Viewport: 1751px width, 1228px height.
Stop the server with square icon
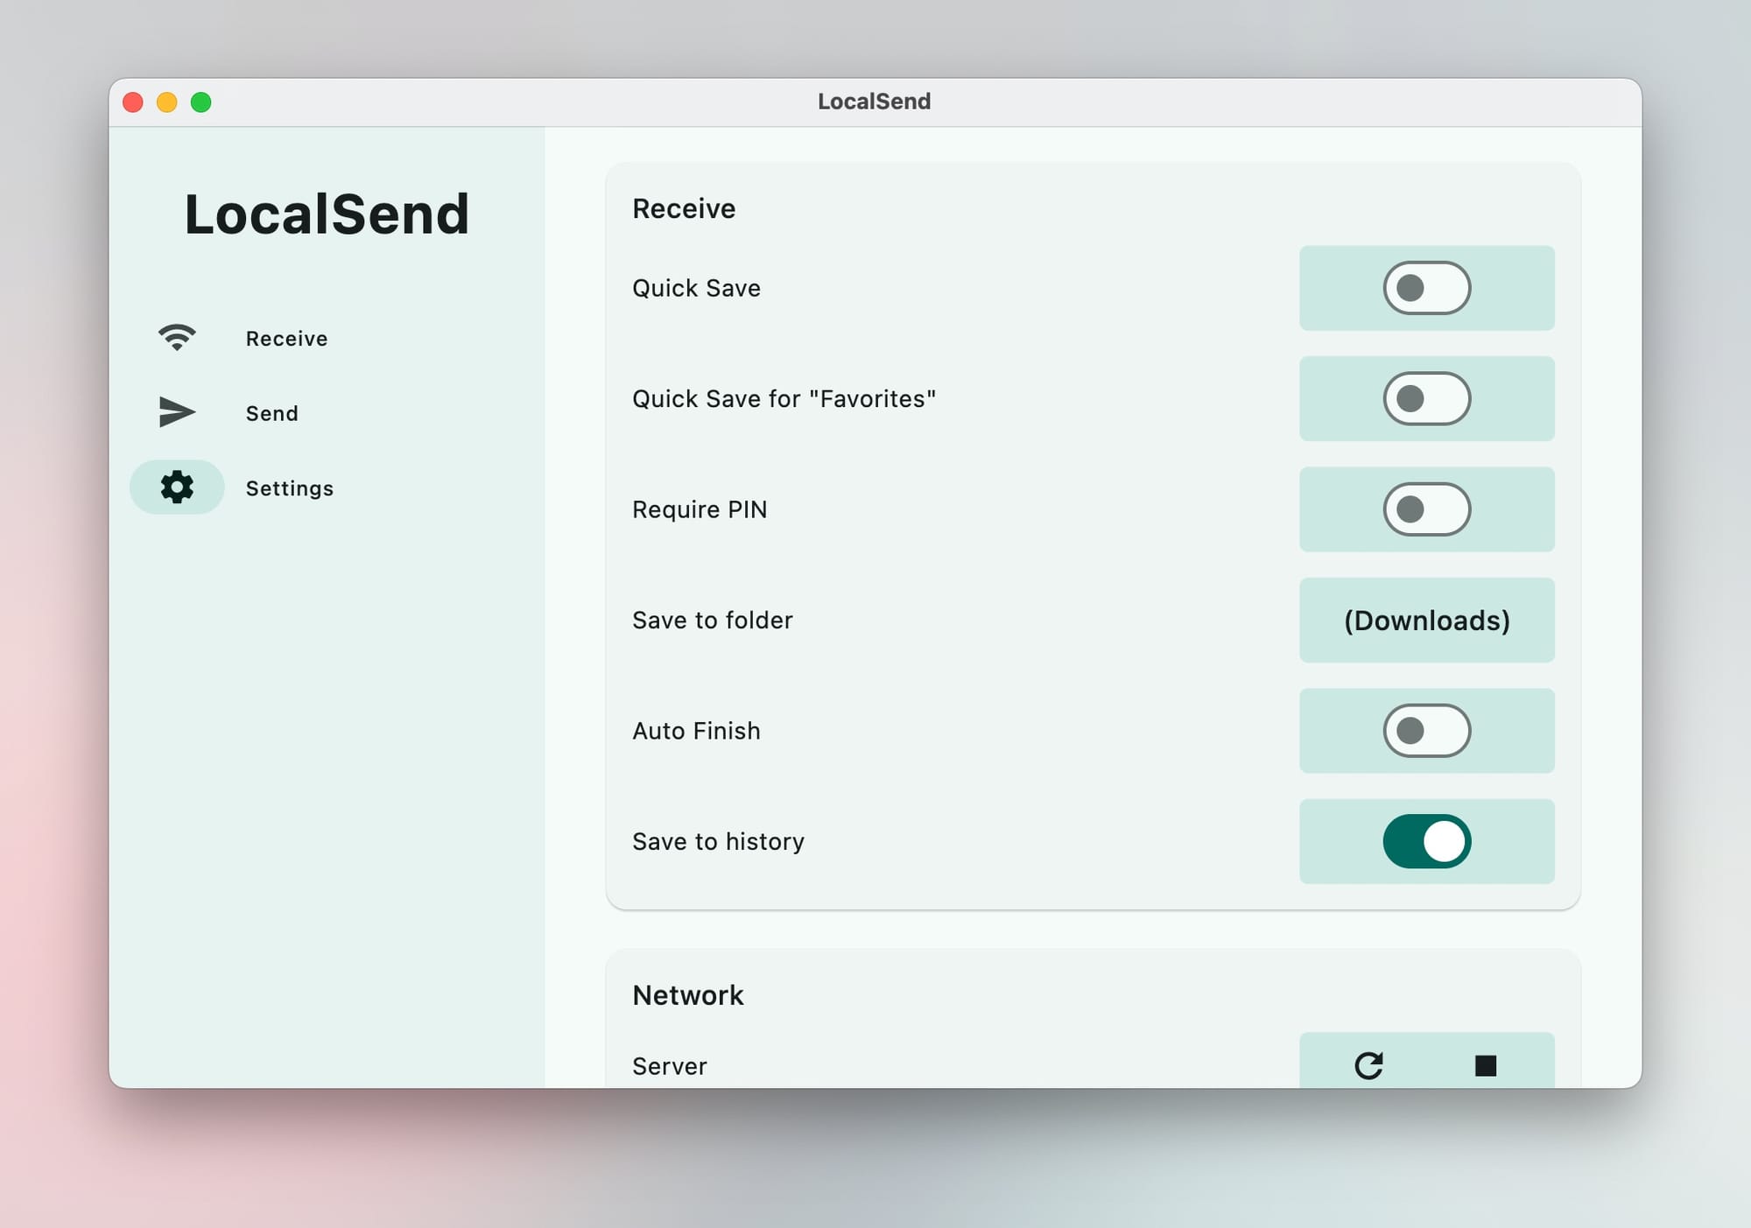click(x=1485, y=1065)
